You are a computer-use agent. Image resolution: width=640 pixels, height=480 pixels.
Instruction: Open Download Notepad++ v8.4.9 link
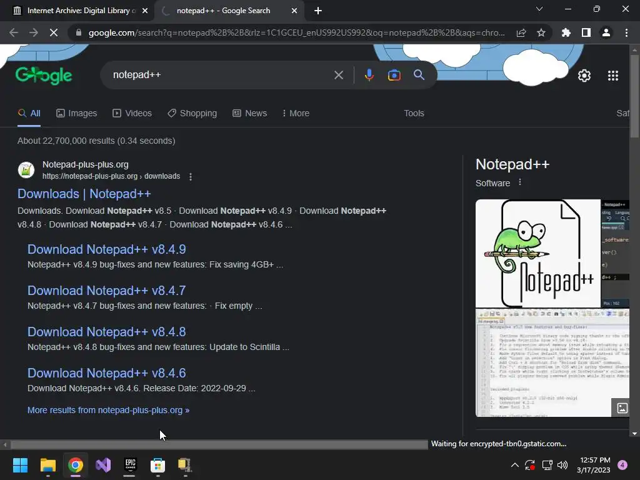(x=106, y=249)
